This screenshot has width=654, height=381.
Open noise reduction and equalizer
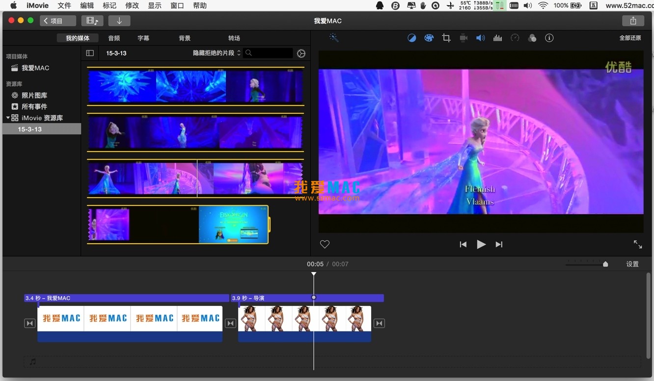click(x=498, y=38)
